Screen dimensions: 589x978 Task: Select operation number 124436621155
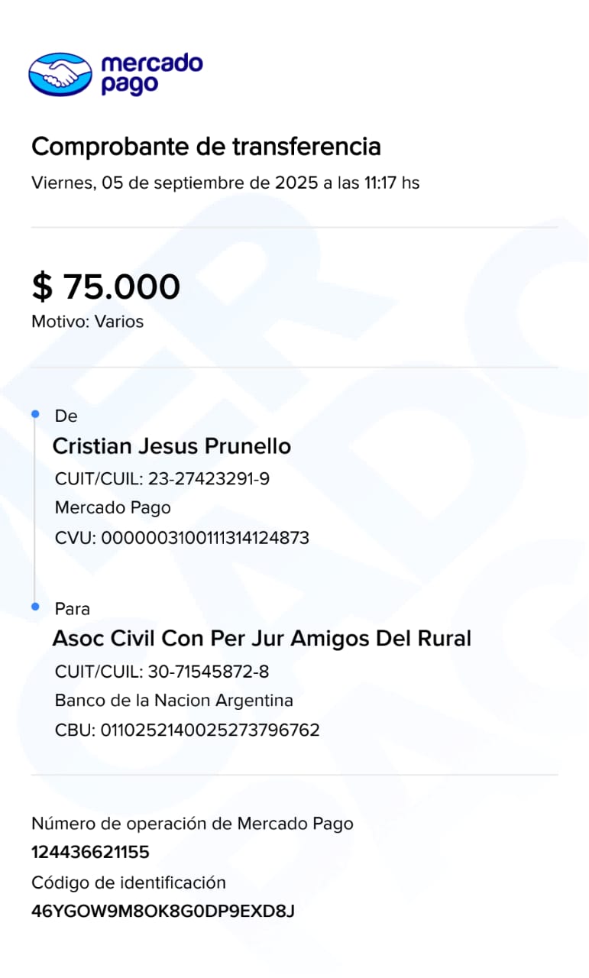pyautogui.click(x=90, y=853)
